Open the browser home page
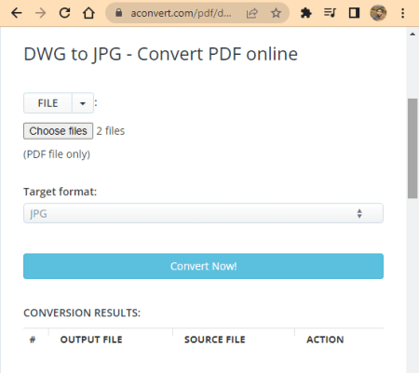 (88, 13)
